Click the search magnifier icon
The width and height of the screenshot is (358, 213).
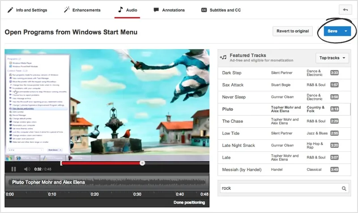point(344,188)
